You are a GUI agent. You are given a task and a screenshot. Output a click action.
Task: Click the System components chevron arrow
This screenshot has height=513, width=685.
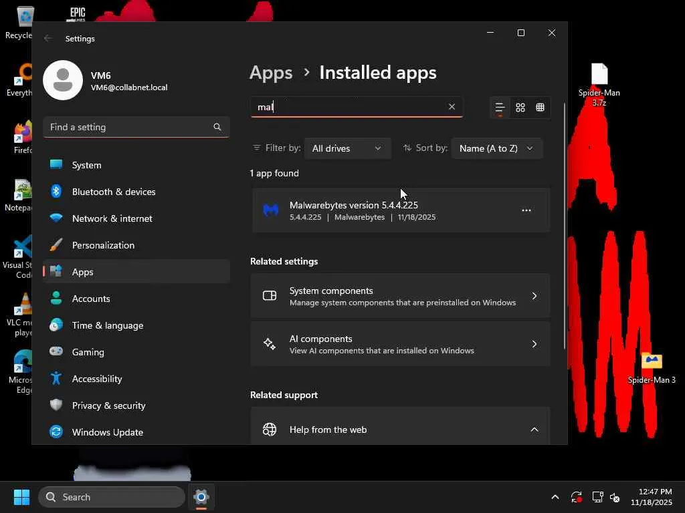point(534,296)
